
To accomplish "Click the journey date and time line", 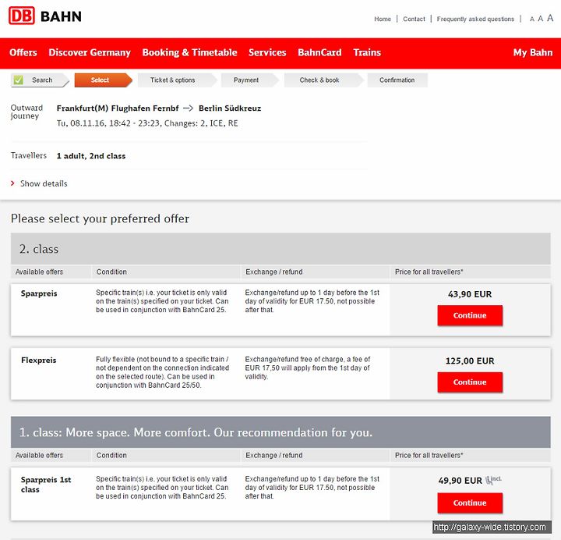I will coord(147,123).
